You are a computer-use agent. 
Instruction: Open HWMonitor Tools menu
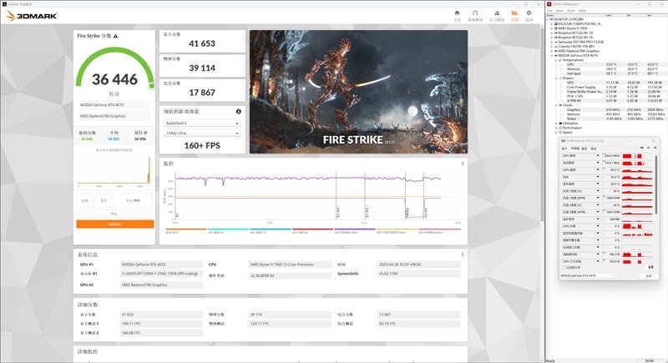[x=571, y=11]
